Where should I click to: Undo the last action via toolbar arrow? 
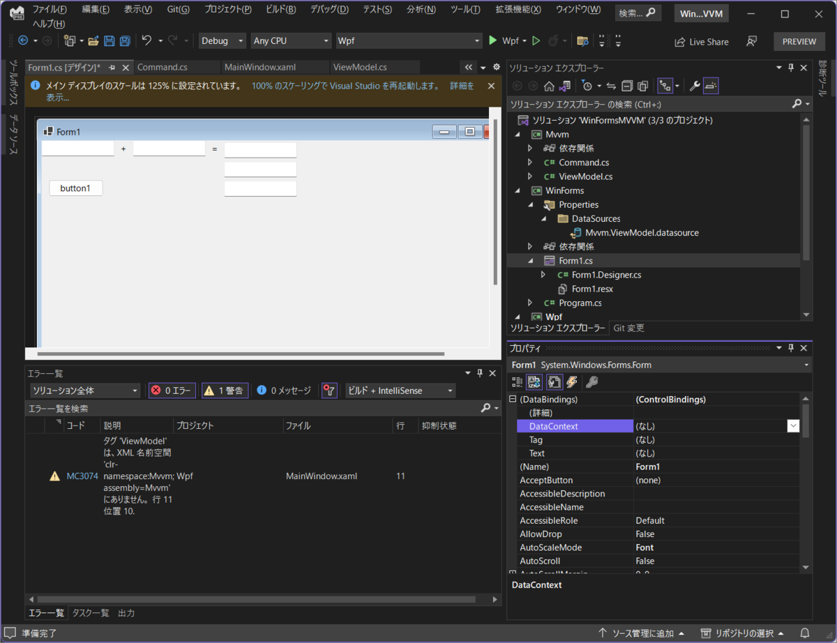pyautogui.click(x=146, y=41)
